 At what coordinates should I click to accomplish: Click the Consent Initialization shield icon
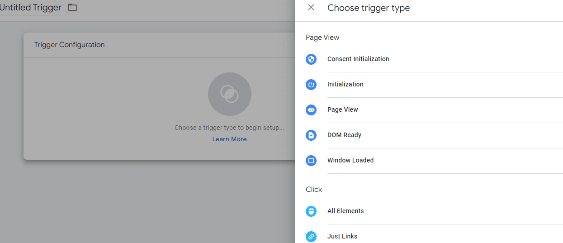pos(311,59)
